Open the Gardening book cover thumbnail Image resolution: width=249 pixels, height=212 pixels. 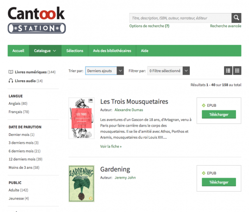[x=81, y=184]
